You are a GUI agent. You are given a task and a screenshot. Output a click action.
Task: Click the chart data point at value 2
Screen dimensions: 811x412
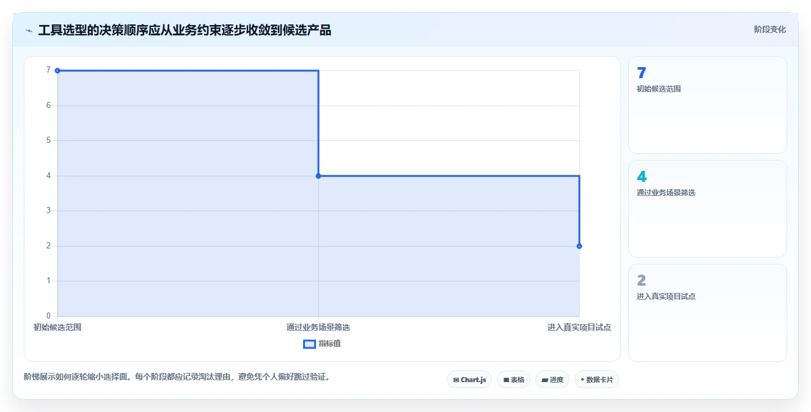click(x=579, y=246)
